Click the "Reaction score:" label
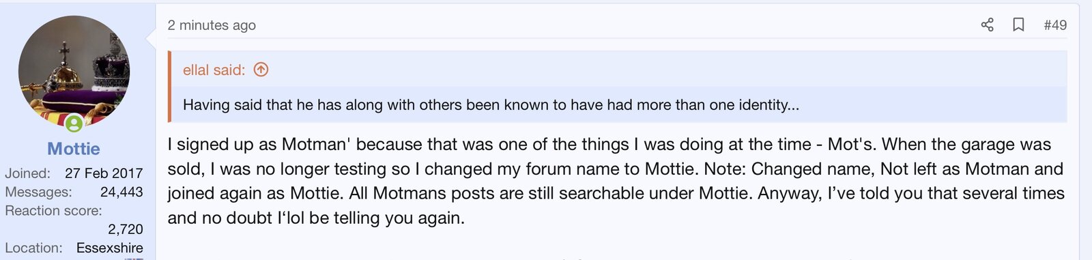Viewport: 1092px width, 260px height. pos(53,211)
